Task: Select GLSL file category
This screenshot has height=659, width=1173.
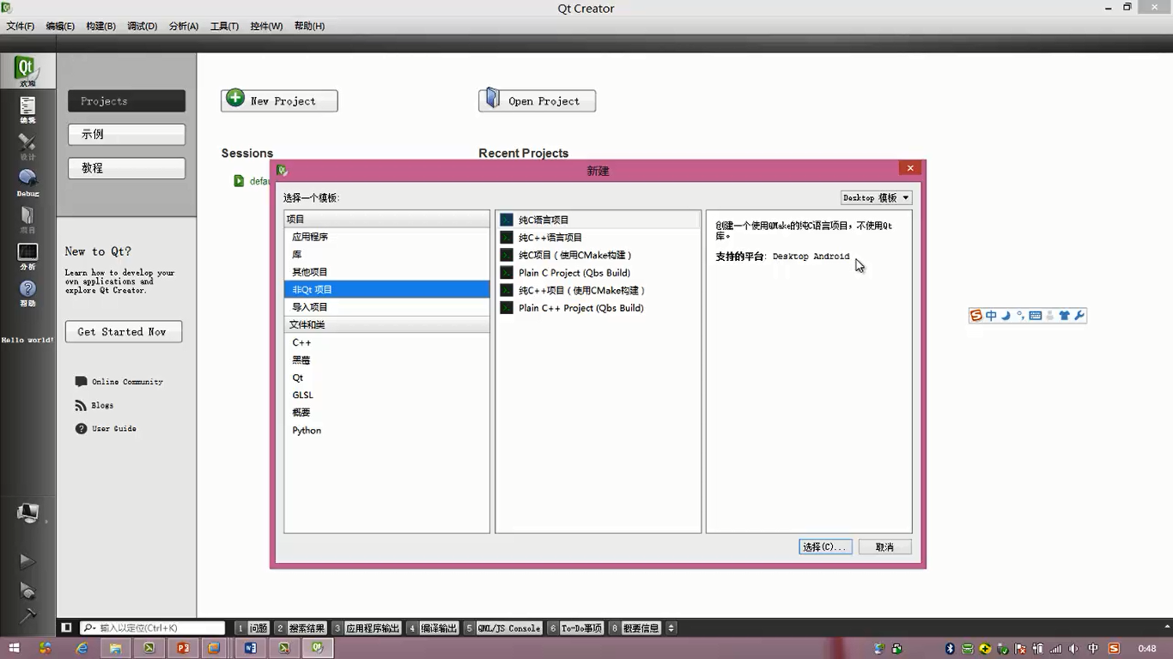Action: point(386,395)
